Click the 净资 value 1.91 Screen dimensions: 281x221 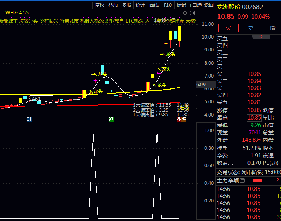pyautogui.click(x=256, y=156)
